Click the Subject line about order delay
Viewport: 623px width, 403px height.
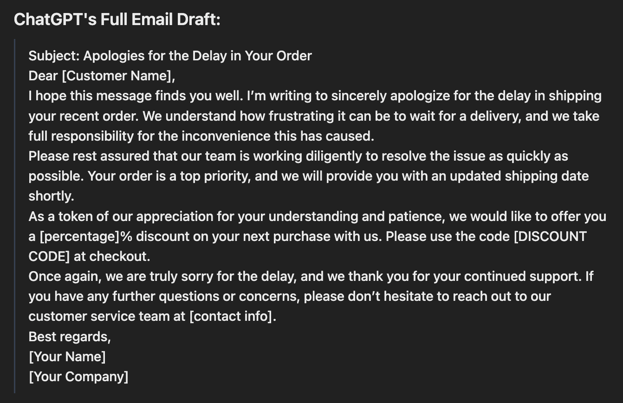coord(170,56)
